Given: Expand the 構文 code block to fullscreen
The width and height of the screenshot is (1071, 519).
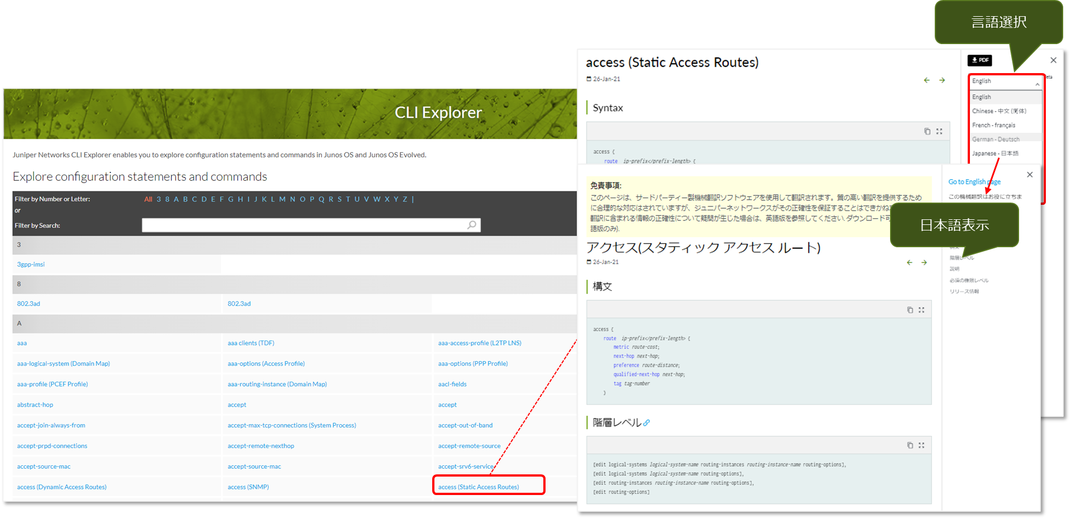Looking at the screenshot, I should point(921,309).
